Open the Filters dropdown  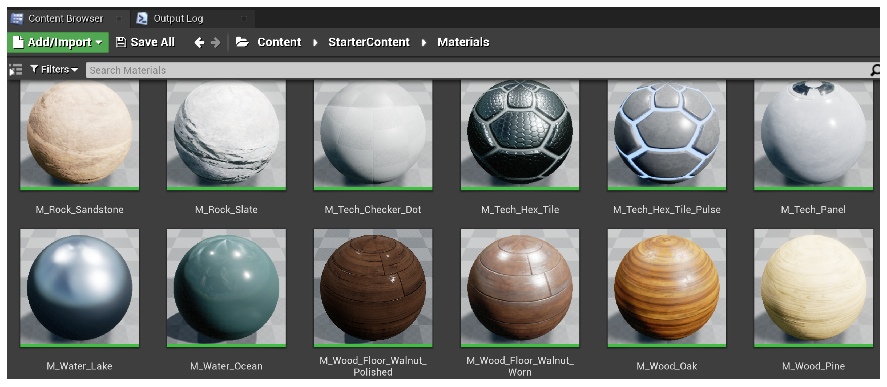click(54, 70)
